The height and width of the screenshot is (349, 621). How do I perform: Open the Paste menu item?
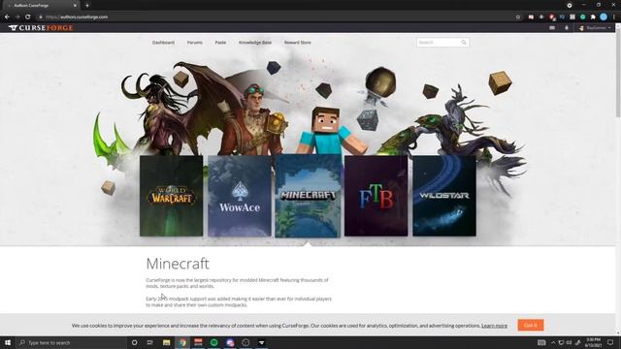[220, 43]
